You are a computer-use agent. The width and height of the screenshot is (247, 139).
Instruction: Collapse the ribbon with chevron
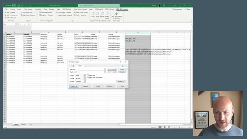[191, 21]
